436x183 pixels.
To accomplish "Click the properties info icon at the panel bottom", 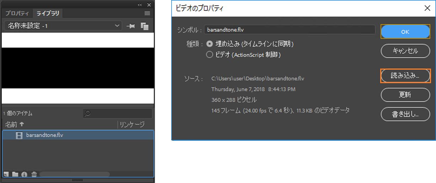I will (x=25, y=174).
